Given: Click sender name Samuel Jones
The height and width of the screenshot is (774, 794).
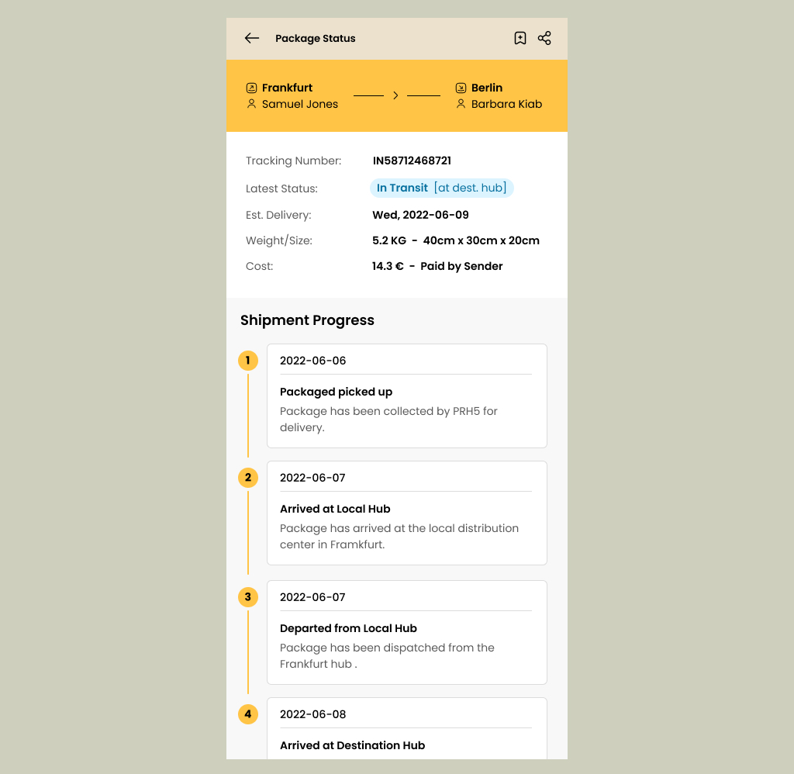Looking at the screenshot, I should point(300,104).
